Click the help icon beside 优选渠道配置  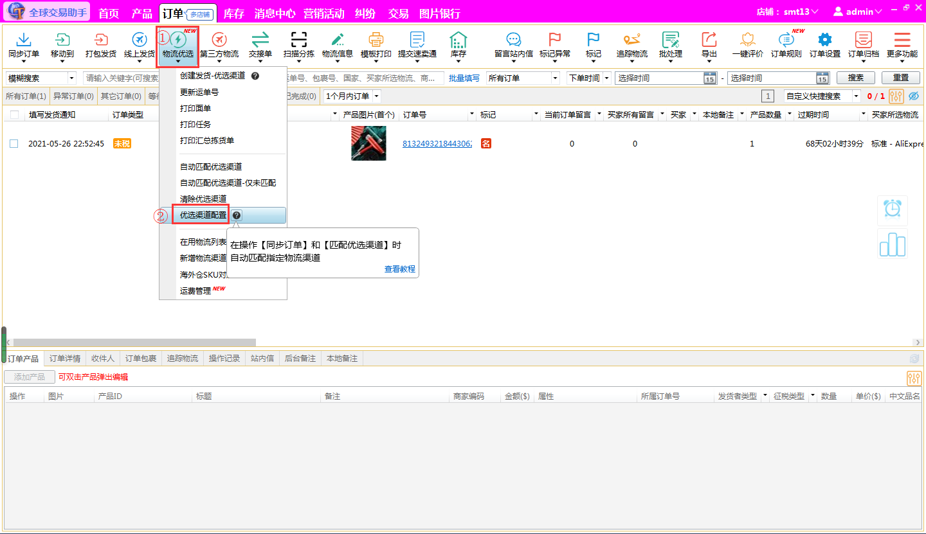(x=237, y=215)
